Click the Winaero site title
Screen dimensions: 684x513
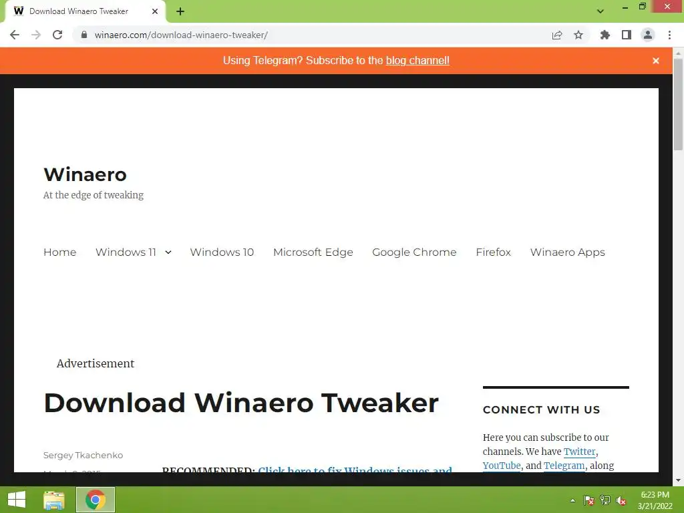tap(85, 174)
